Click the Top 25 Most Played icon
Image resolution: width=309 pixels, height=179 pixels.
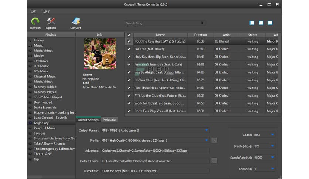(x=30, y=97)
